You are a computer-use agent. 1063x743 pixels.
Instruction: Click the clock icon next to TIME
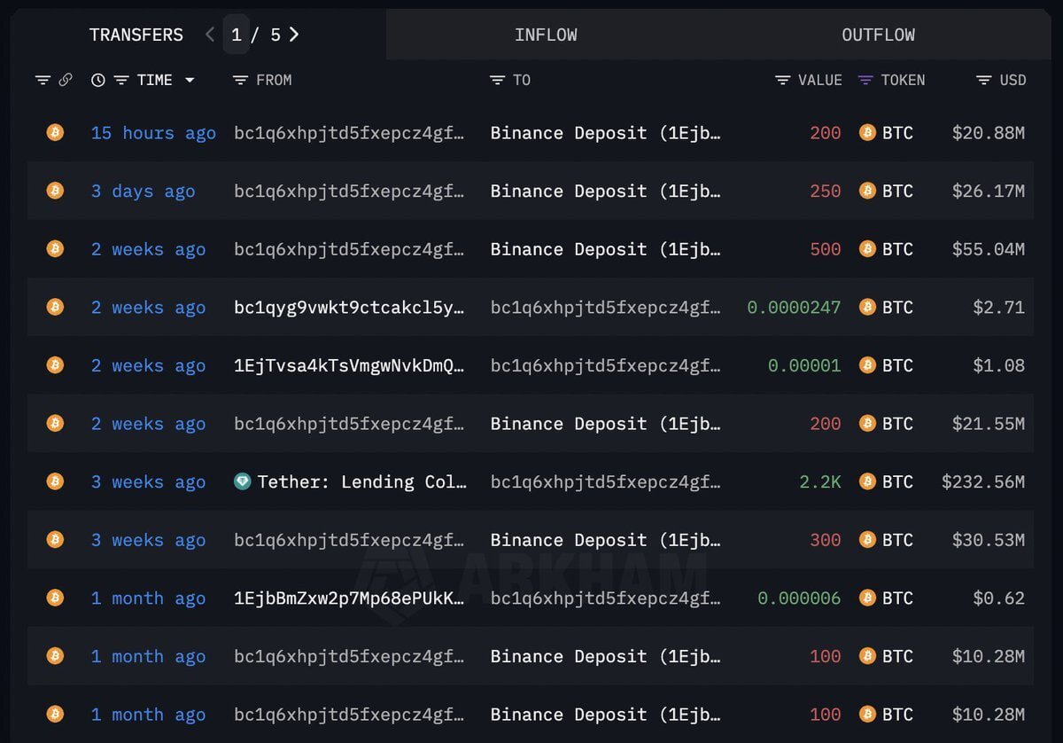98,80
